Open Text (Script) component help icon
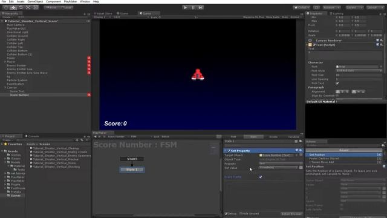Viewport: 387px width, 218px height. (x=377, y=45)
